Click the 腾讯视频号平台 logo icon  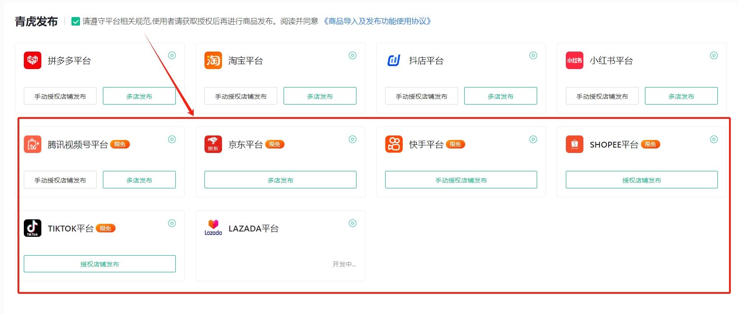point(32,144)
